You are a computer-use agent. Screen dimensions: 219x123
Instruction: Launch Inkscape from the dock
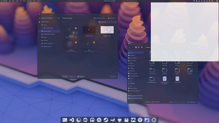coord(120,120)
